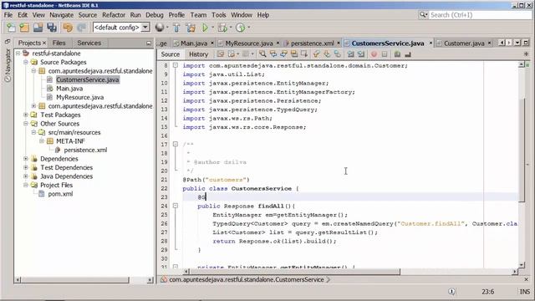Click the Save All toolbar icon
Viewport: 535px width, 301px height.
pyautogui.click(x=52, y=28)
